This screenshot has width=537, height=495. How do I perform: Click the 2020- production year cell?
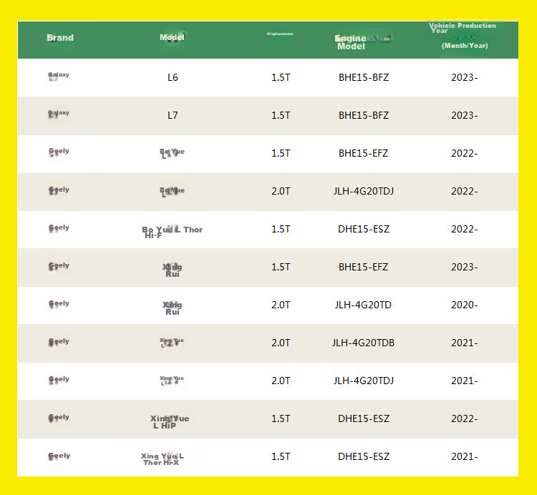(x=465, y=305)
